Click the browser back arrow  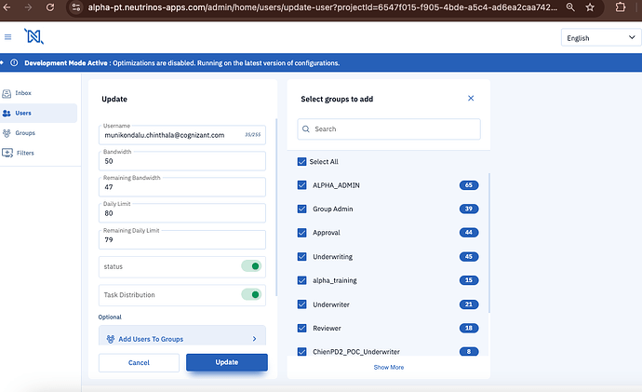(x=7, y=7)
